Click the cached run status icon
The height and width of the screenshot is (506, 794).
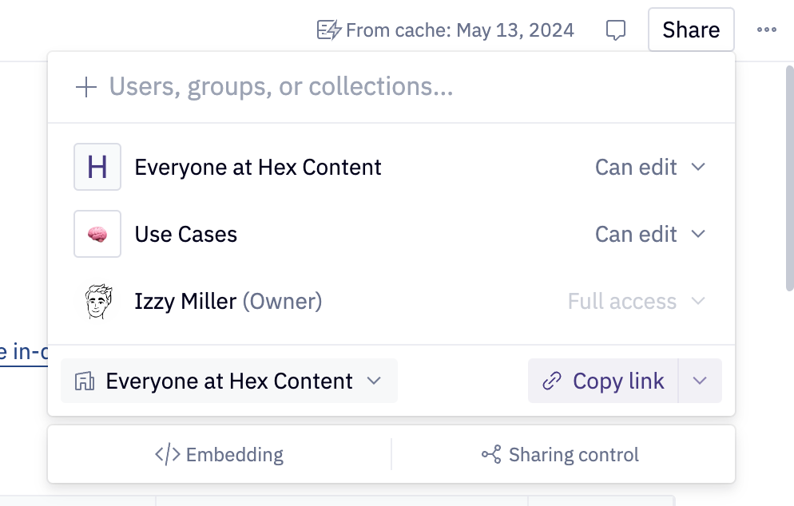click(329, 30)
